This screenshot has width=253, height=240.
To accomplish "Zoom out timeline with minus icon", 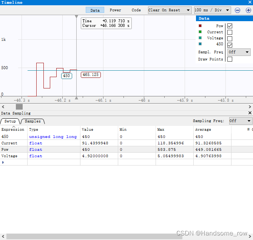I will (238, 10).
